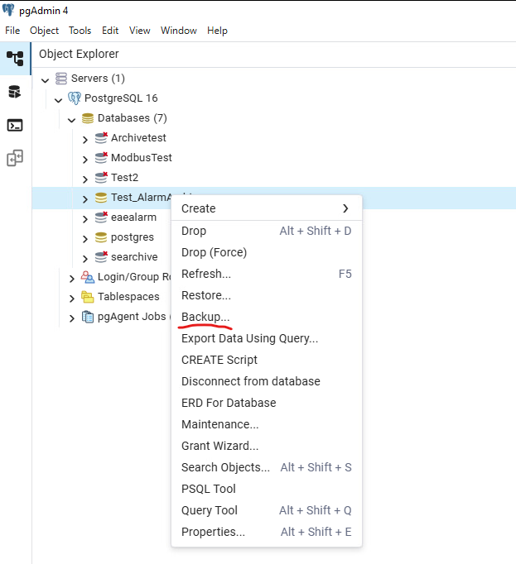This screenshot has height=564, width=516.
Task: Select CREATE Script menu entry
Action: [x=267, y=360]
